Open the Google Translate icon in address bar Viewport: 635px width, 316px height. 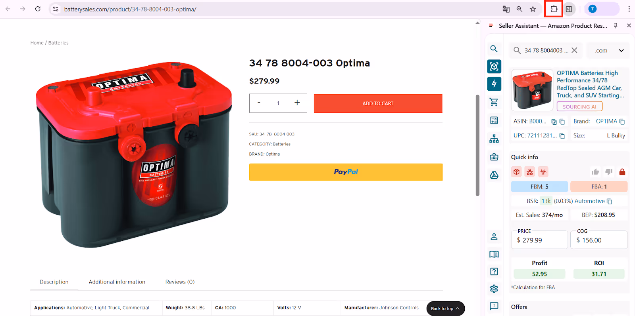(506, 9)
